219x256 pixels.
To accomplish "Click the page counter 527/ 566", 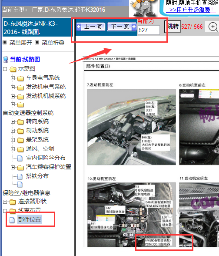I will pyautogui.click(x=192, y=27).
